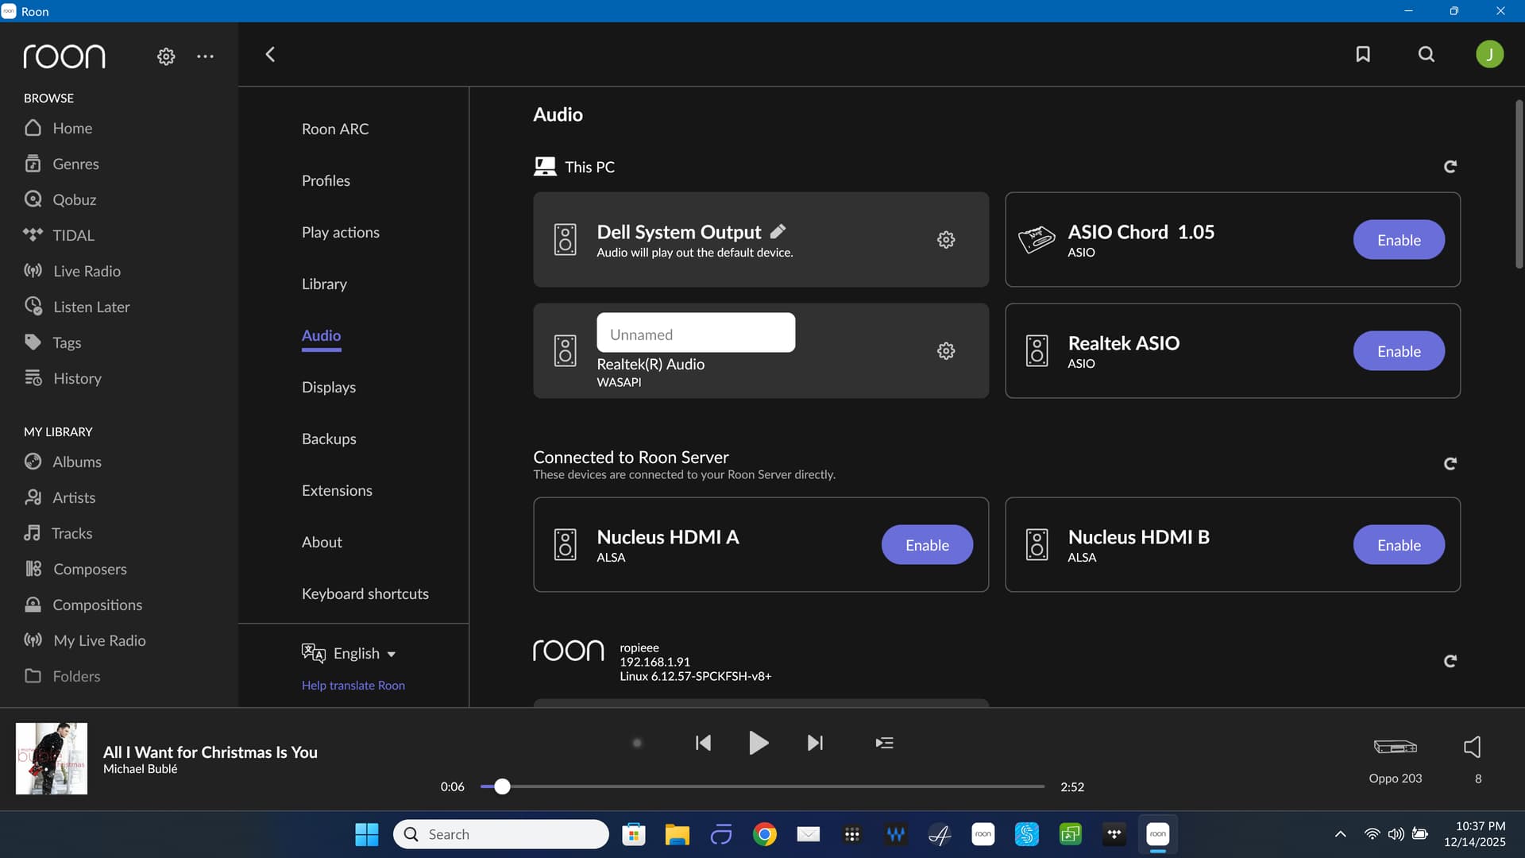Click the Help translate Roon link

coord(353,685)
